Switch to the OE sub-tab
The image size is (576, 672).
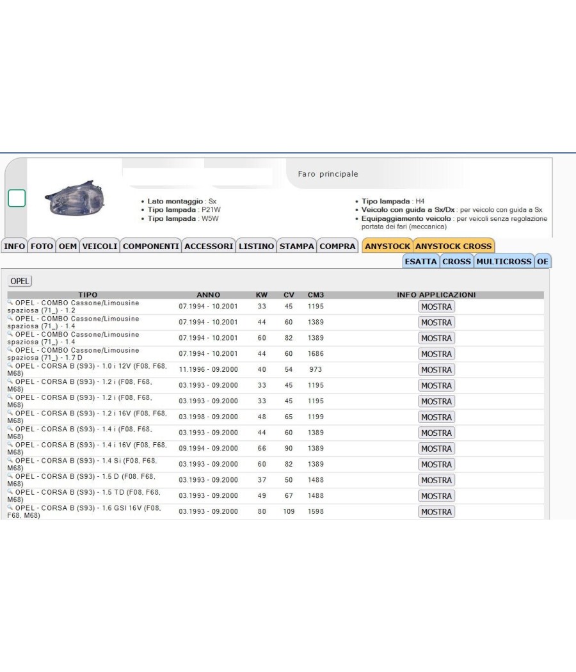click(x=543, y=261)
